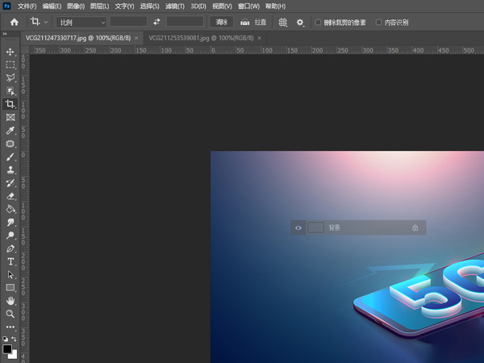Click the Home icon in options bar
This screenshot has width=484, height=363.
14,23
